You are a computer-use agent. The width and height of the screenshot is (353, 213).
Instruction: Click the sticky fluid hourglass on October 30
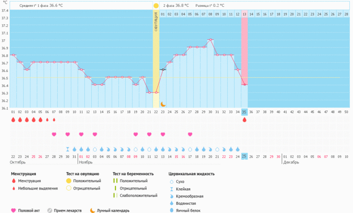(x=67, y=149)
